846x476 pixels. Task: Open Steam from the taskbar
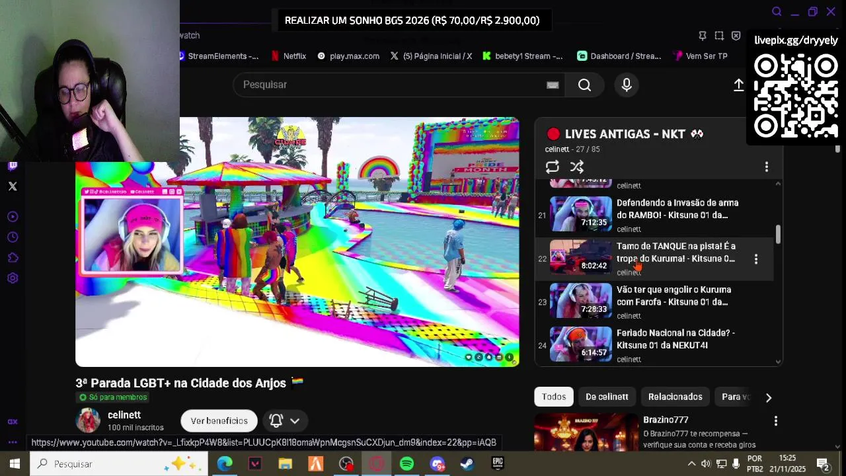coord(467,464)
